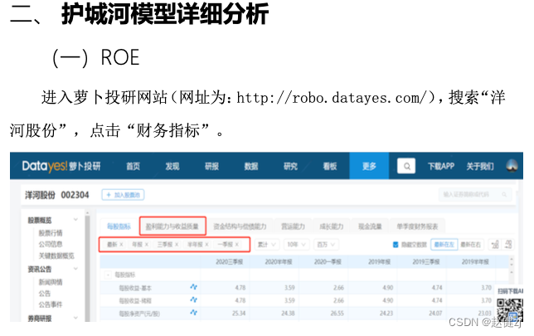
Task: Toggle the 隐藏空数据 checkbox
Action: tap(396, 245)
